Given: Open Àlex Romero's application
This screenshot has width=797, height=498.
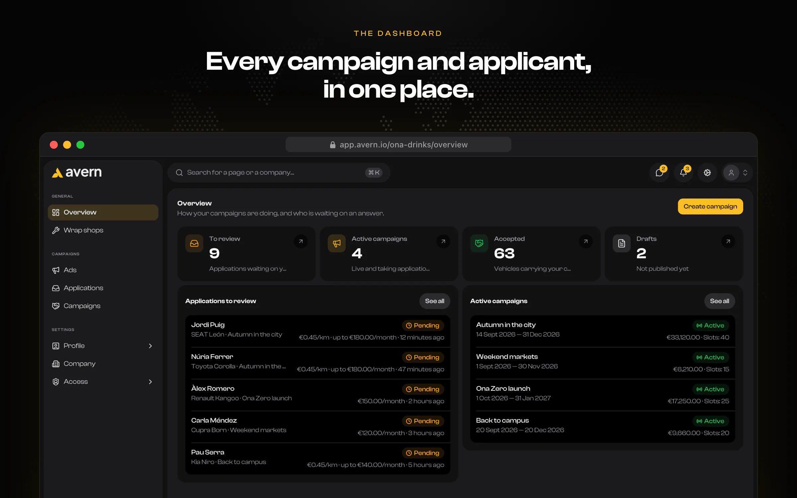Looking at the screenshot, I should [318, 395].
